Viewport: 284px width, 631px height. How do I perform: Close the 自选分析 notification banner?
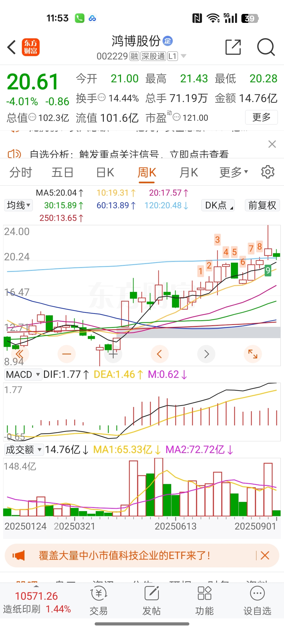(x=272, y=144)
